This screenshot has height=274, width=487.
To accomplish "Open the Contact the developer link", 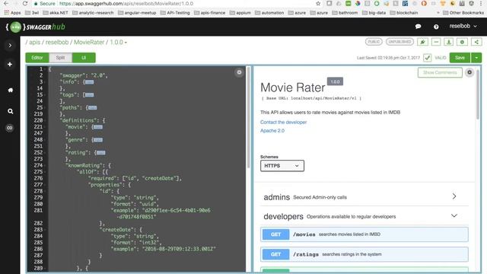I will click(283, 122).
